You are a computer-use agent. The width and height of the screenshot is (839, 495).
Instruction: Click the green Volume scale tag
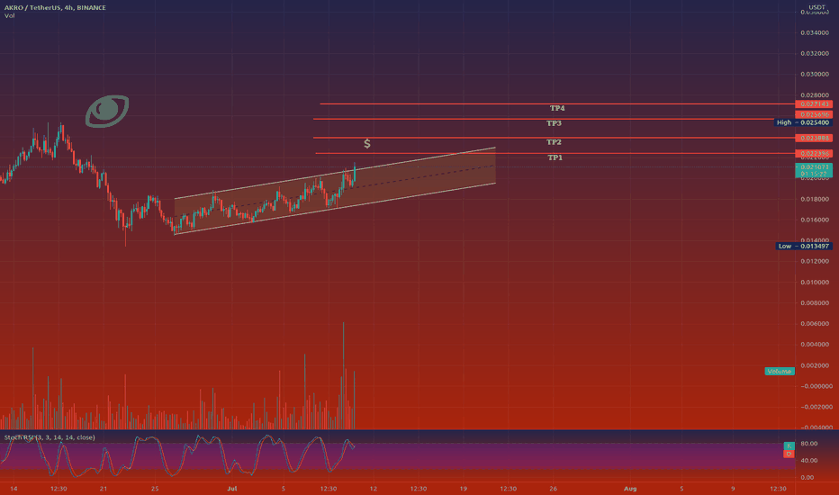coord(779,372)
